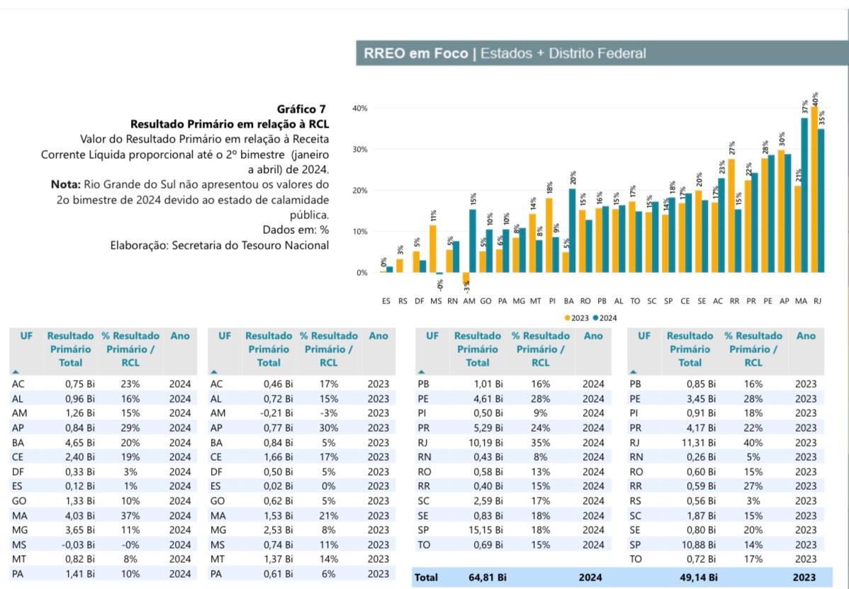Click UF sort arrow in table starting AC 2023
Viewport: 849px width, 589px height.
click(214, 371)
